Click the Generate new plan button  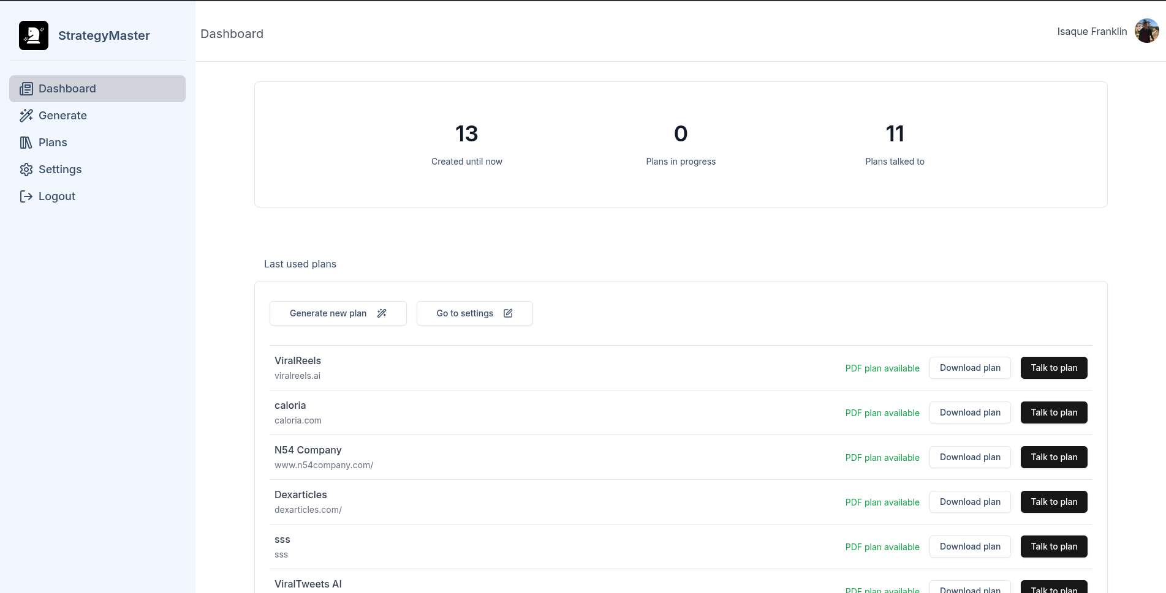[x=338, y=313]
